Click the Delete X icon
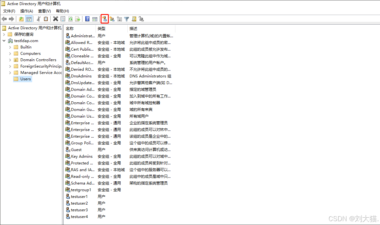 [x=55, y=19]
